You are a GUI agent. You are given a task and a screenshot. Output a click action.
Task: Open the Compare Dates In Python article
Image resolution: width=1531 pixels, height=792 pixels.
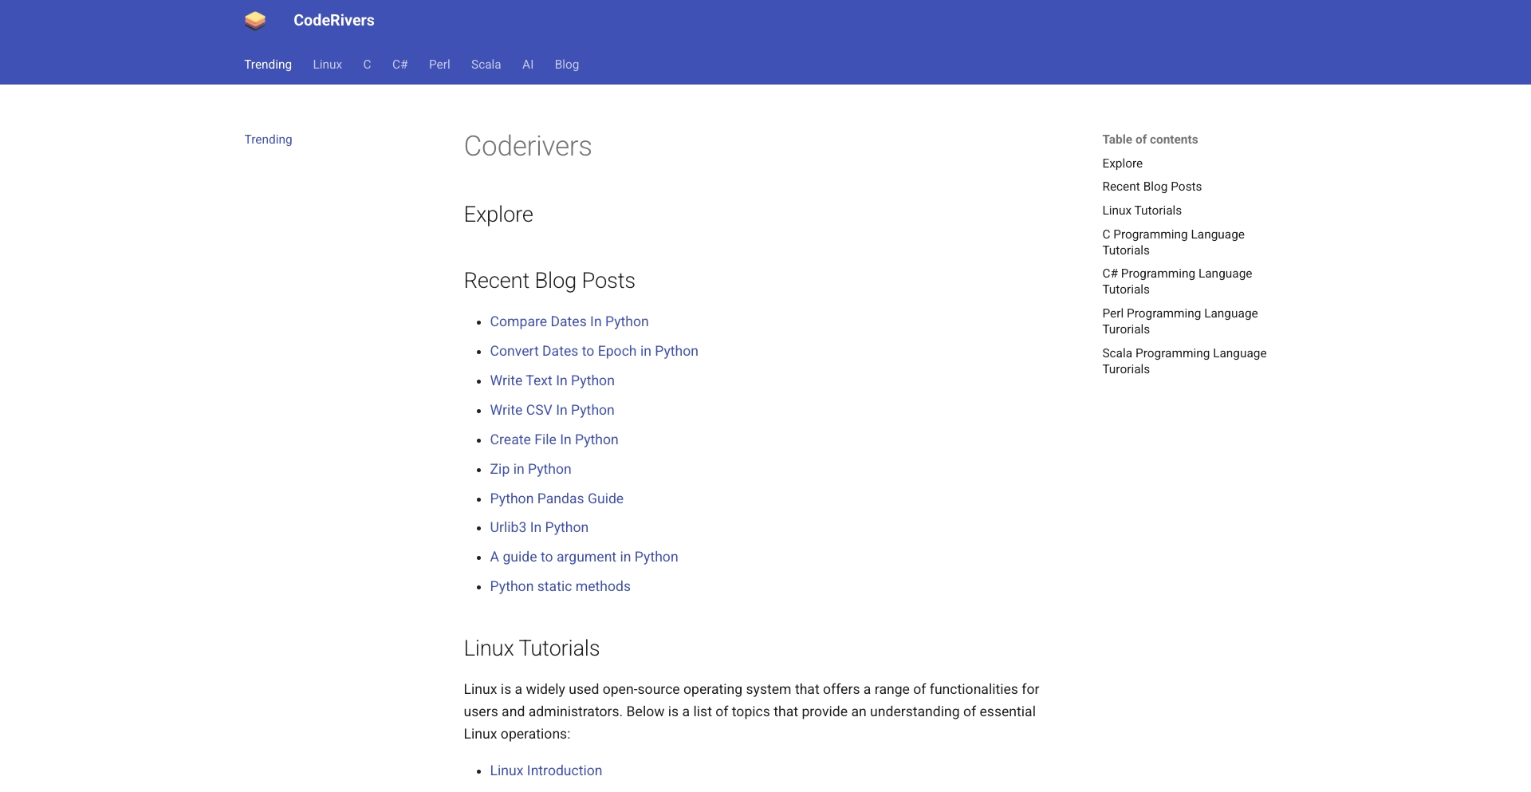pyautogui.click(x=569, y=321)
